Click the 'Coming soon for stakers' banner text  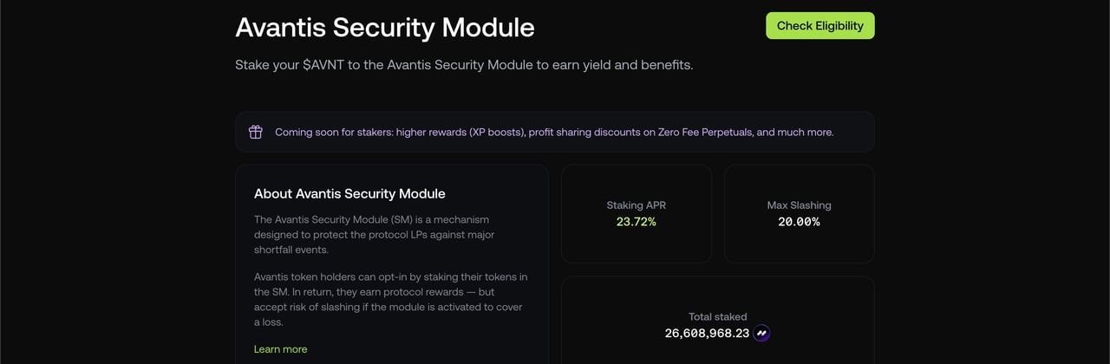(554, 133)
